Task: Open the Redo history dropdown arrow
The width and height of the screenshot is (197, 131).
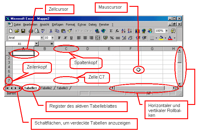Action: (91, 31)
